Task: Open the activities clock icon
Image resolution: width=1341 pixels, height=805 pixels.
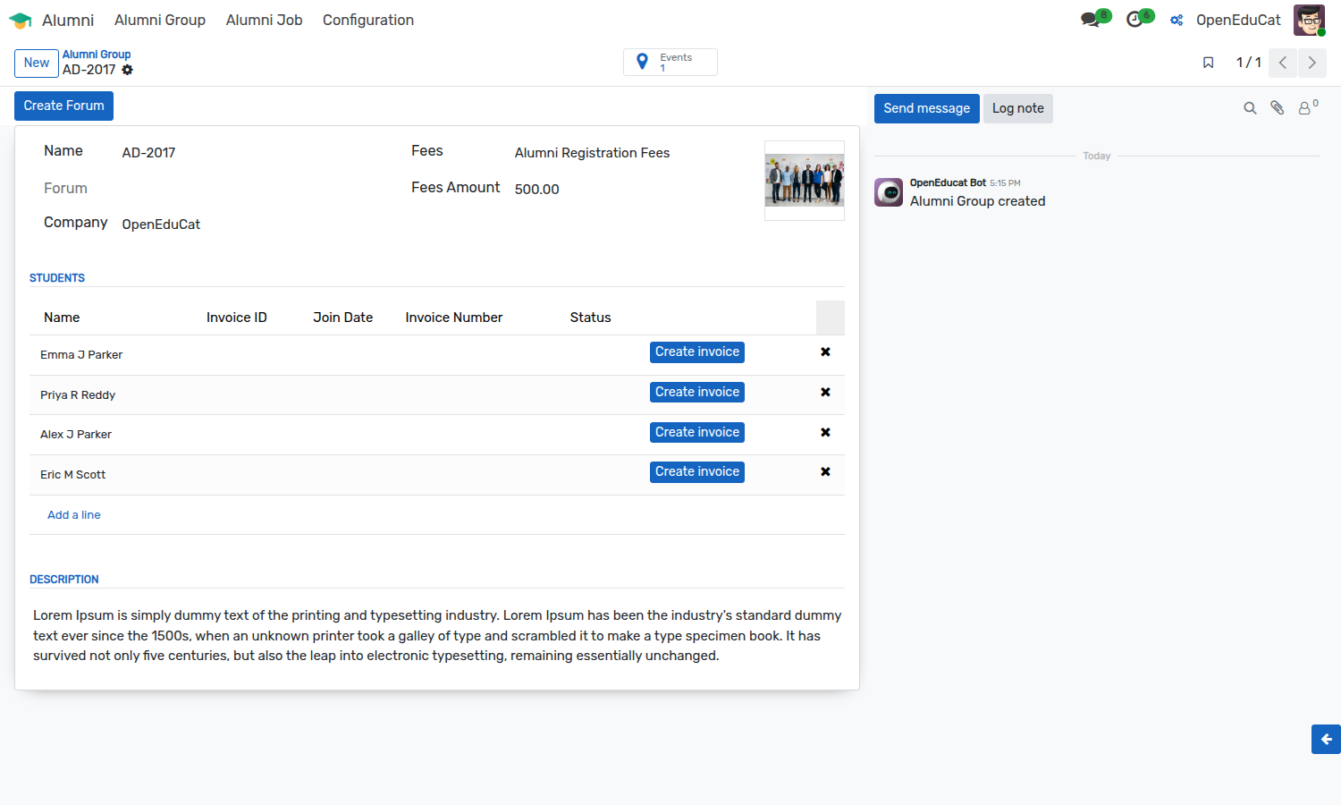Action: pyautogui.click(x=1134, y=20)
